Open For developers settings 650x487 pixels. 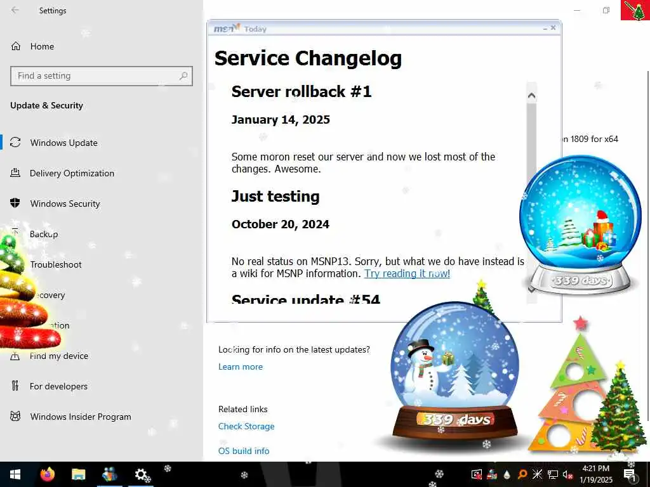click(58, 386)
